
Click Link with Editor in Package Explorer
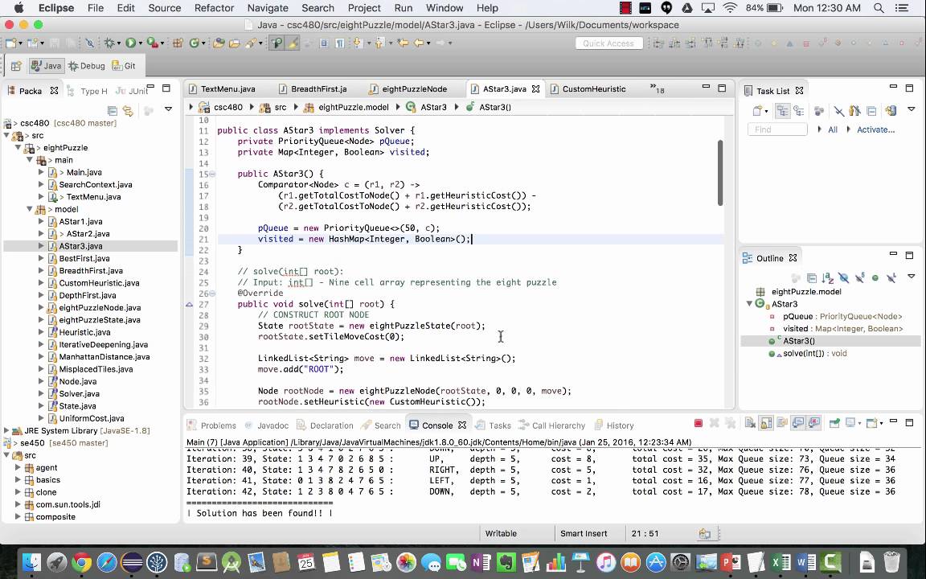pyautogui.click(x=128, y=110)
